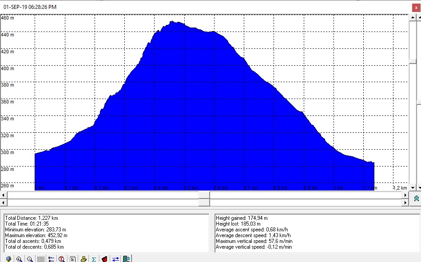This screenshot has height=262, width=421.
Task: Click the sigma summary icon
Action: point(94,259)
